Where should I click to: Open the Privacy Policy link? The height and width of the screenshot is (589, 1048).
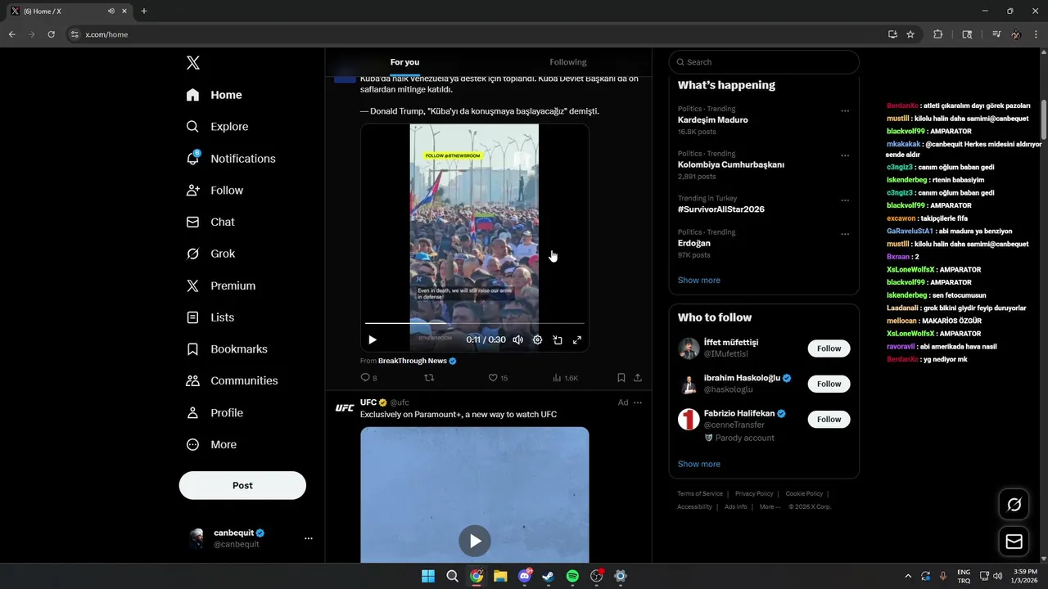point(754,494)
